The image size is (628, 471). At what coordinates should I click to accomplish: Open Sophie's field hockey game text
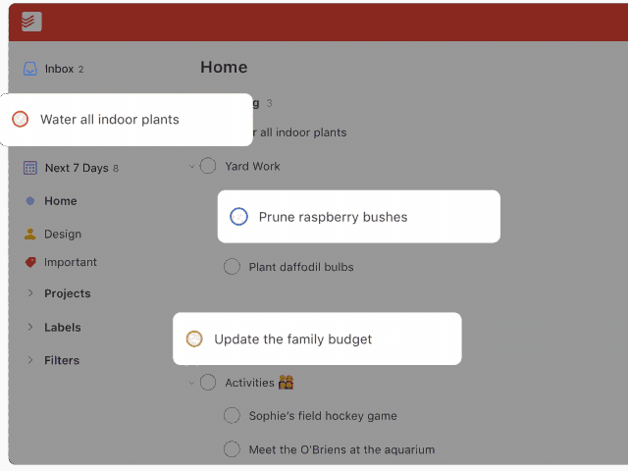pos(323,416)
